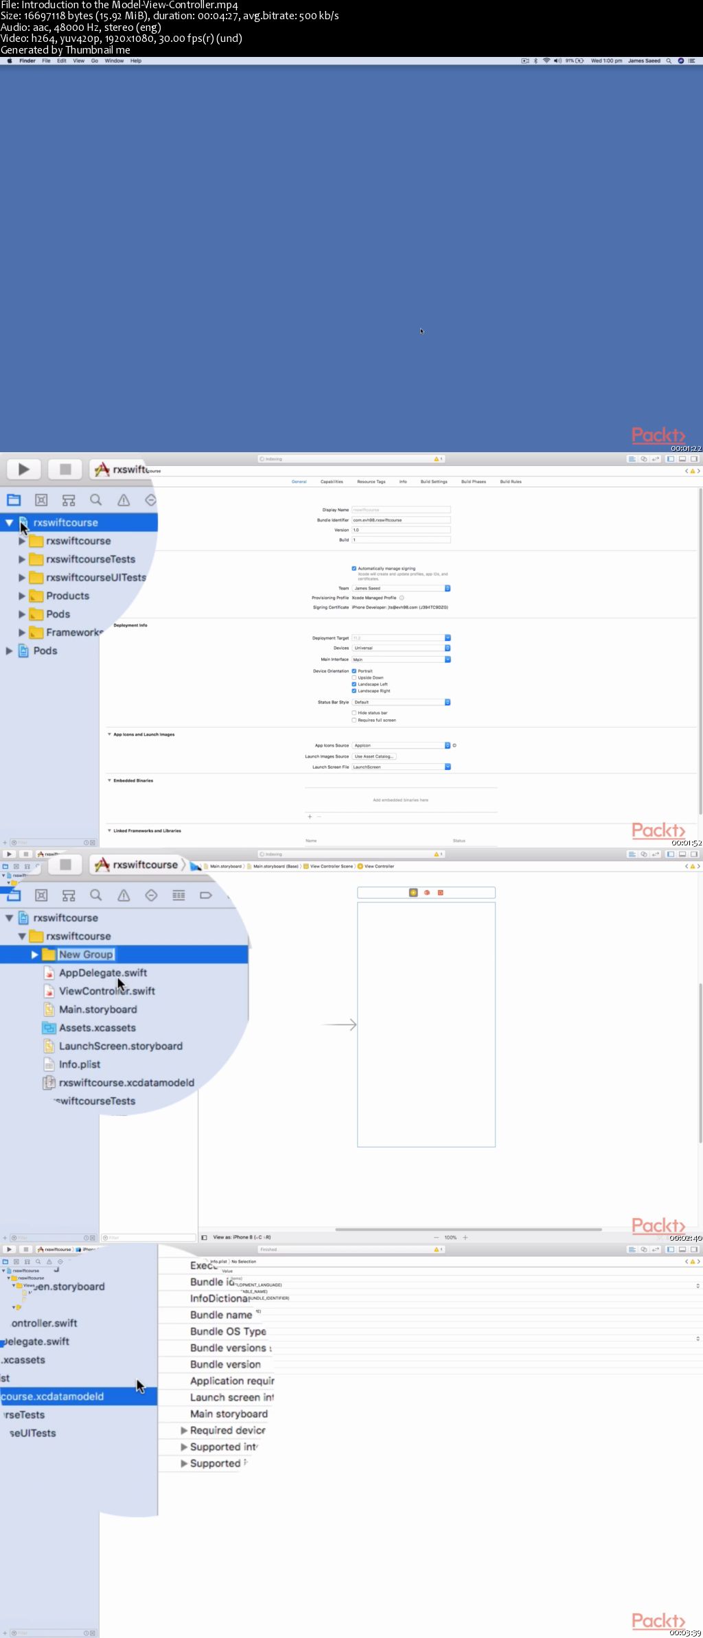Open Notification Center from the Finder menu bar

pos(691,60)
